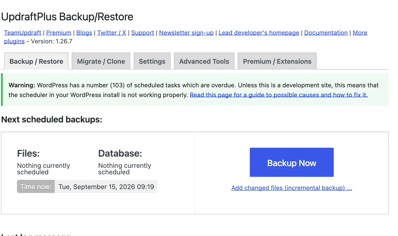Click the UpdraftPlus Backup/Restore page title
The width and height of the screenshot is (398, 236).
67,17
